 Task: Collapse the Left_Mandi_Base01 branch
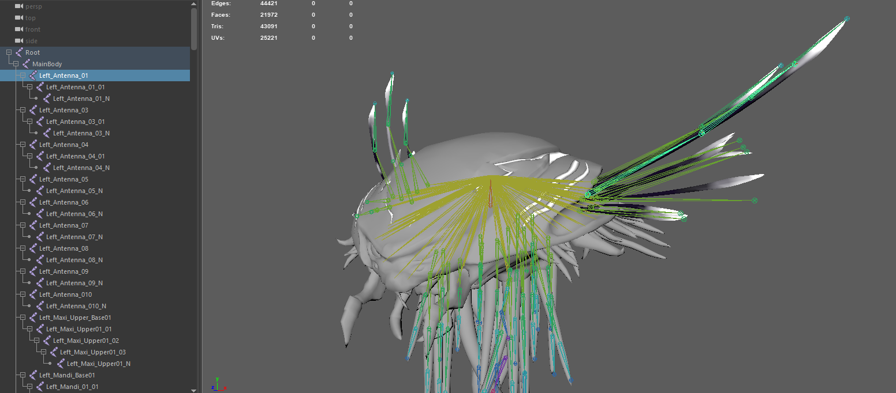(23, 375)
